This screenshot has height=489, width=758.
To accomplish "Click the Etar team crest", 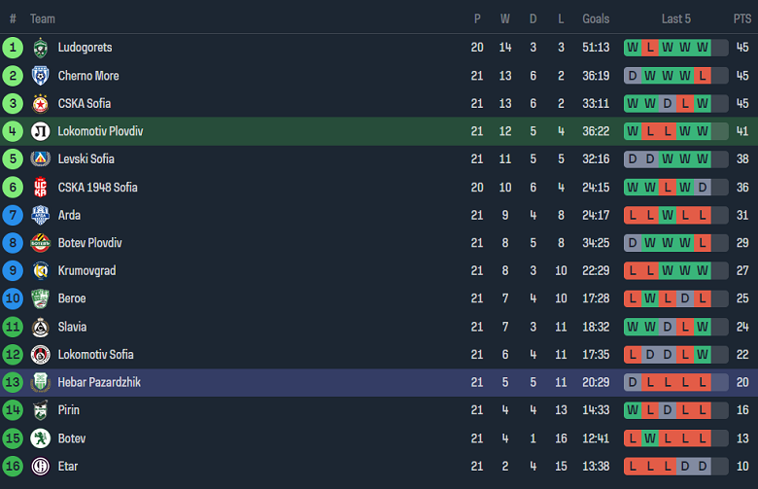I will click(x=41, y=467).
